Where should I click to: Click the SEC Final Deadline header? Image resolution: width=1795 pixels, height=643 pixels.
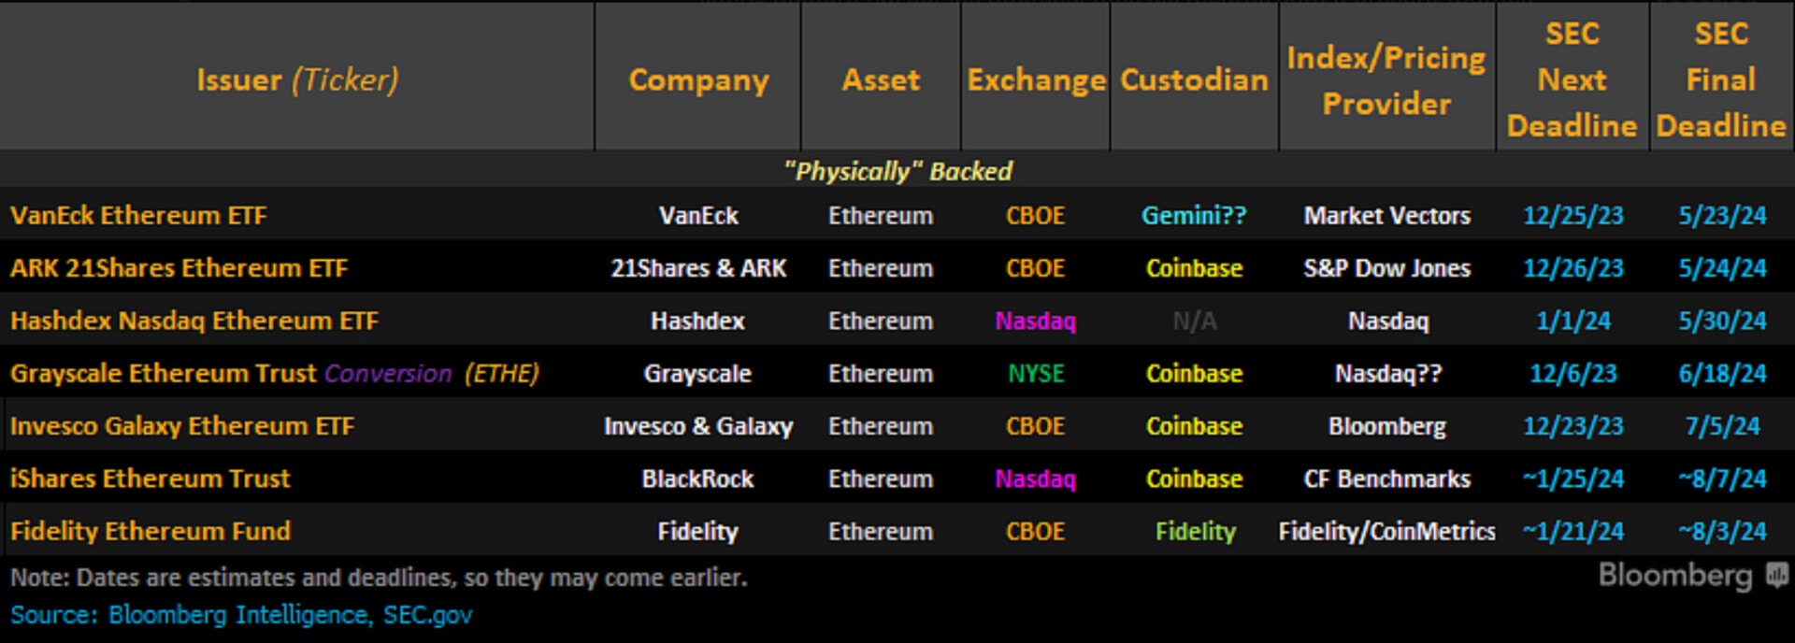pyautogui.click(x=1720, y=80)
